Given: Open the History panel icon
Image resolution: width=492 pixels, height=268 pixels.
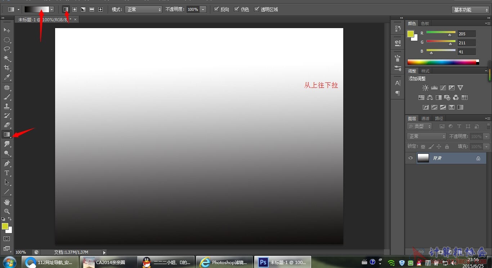Looking at the screenshot, I should [398, 28].
